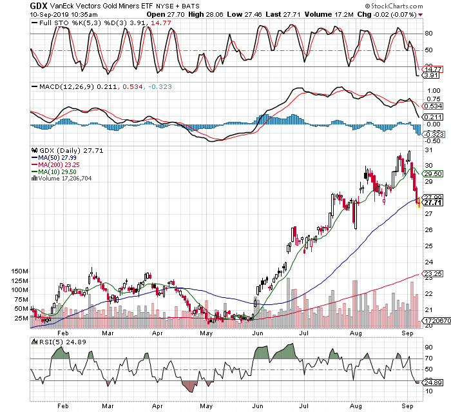
Task: Click the black line swatch before Full STO
Action: 35,23
